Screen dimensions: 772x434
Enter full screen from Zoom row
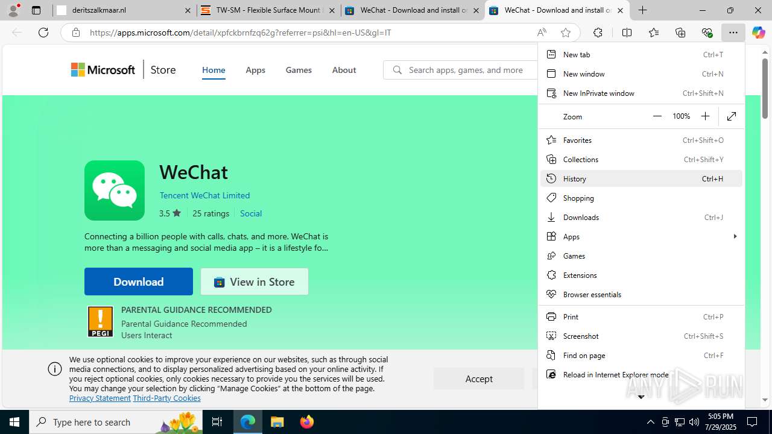(732, 116)
